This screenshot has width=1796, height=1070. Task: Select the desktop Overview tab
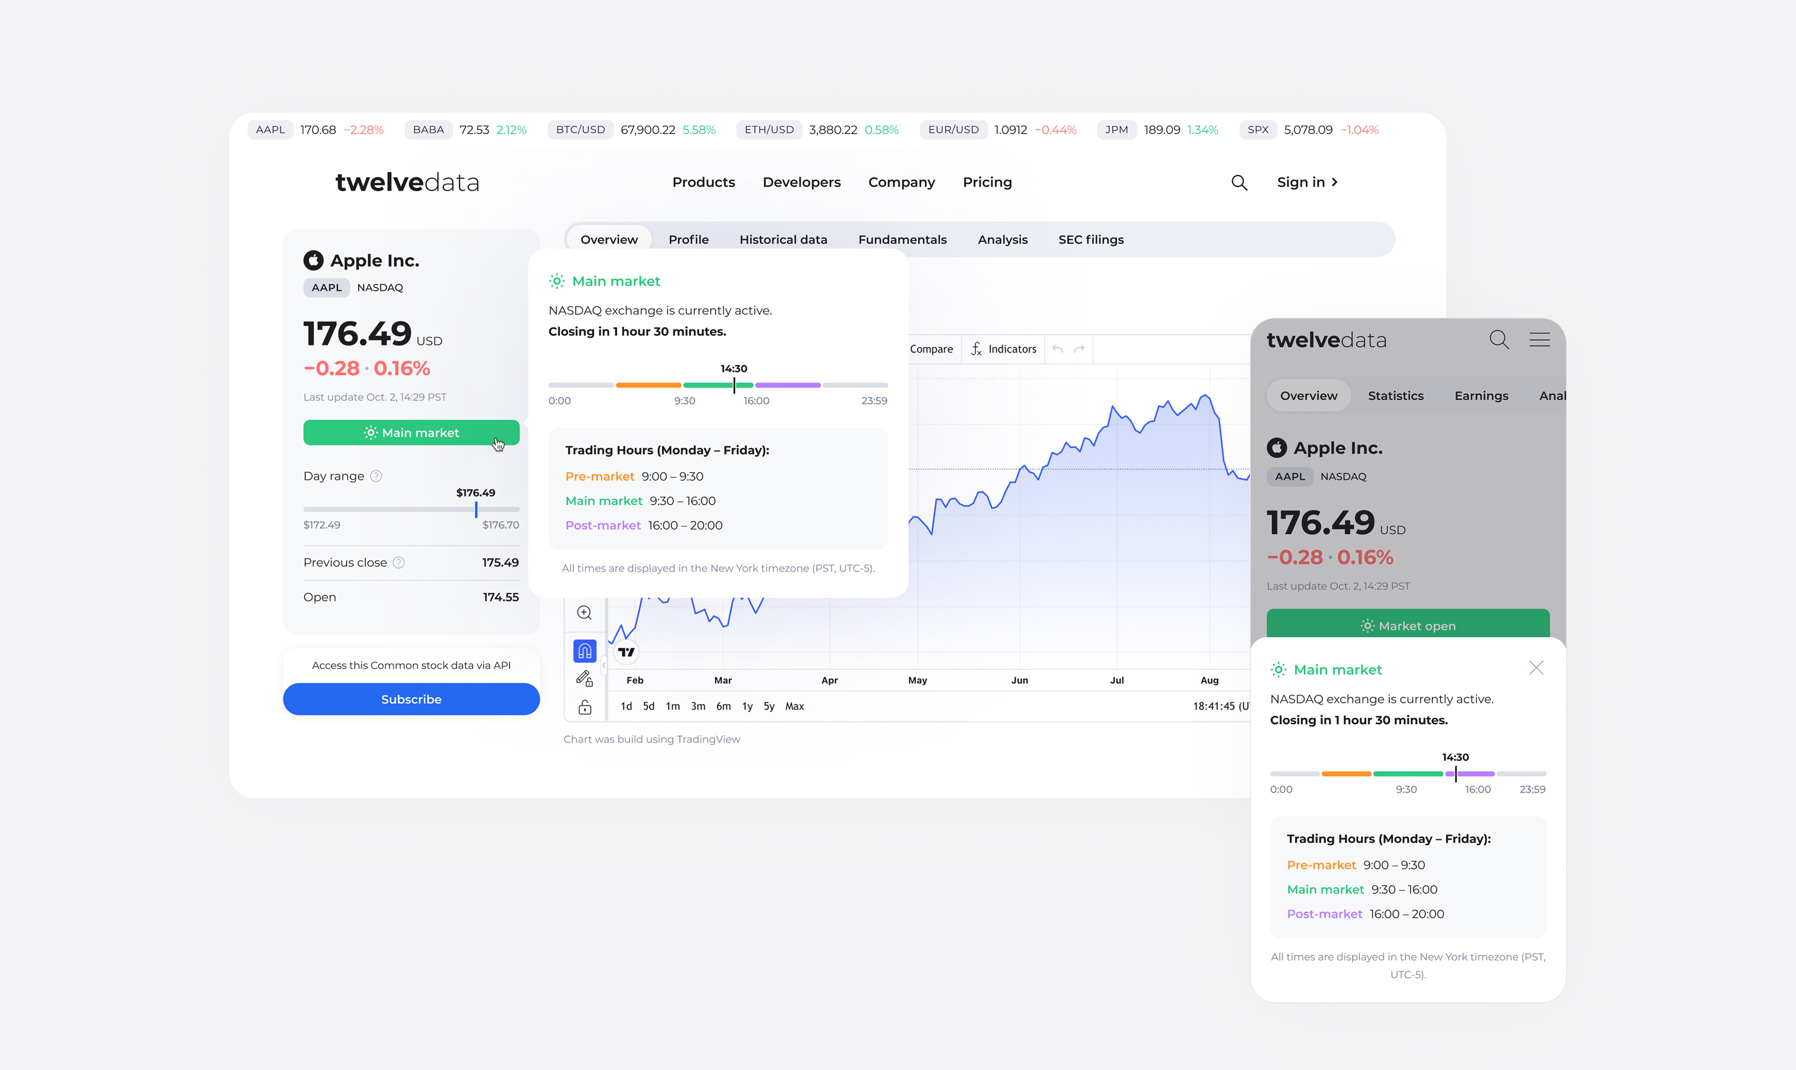pos(609,239)
